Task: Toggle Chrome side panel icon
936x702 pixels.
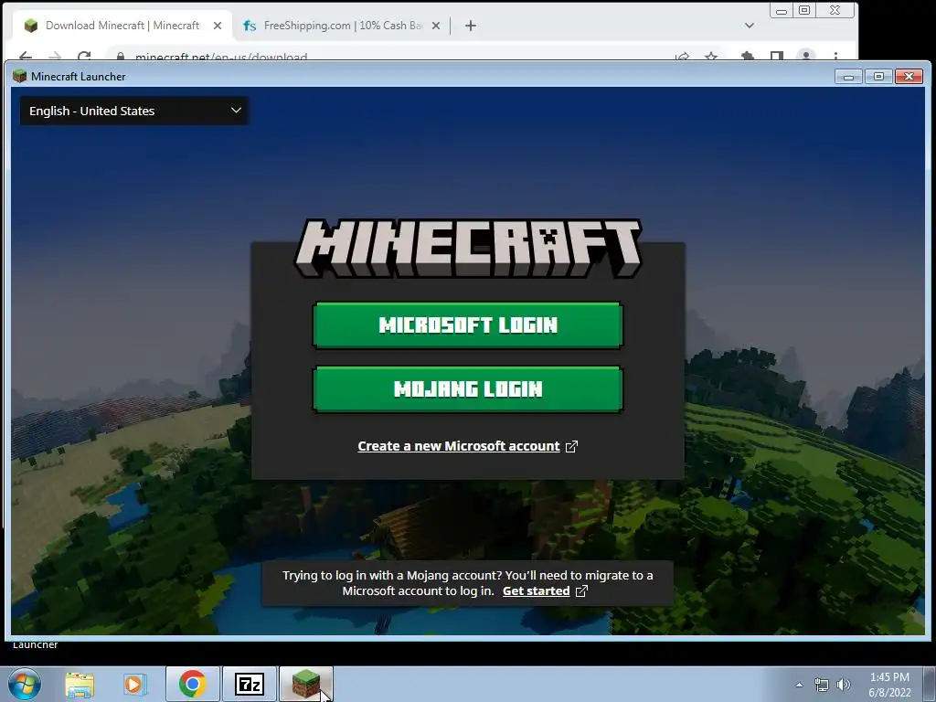Action: [x=777, y=56]
